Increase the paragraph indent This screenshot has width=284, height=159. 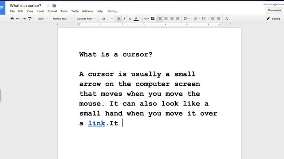(x=219, y=19)
